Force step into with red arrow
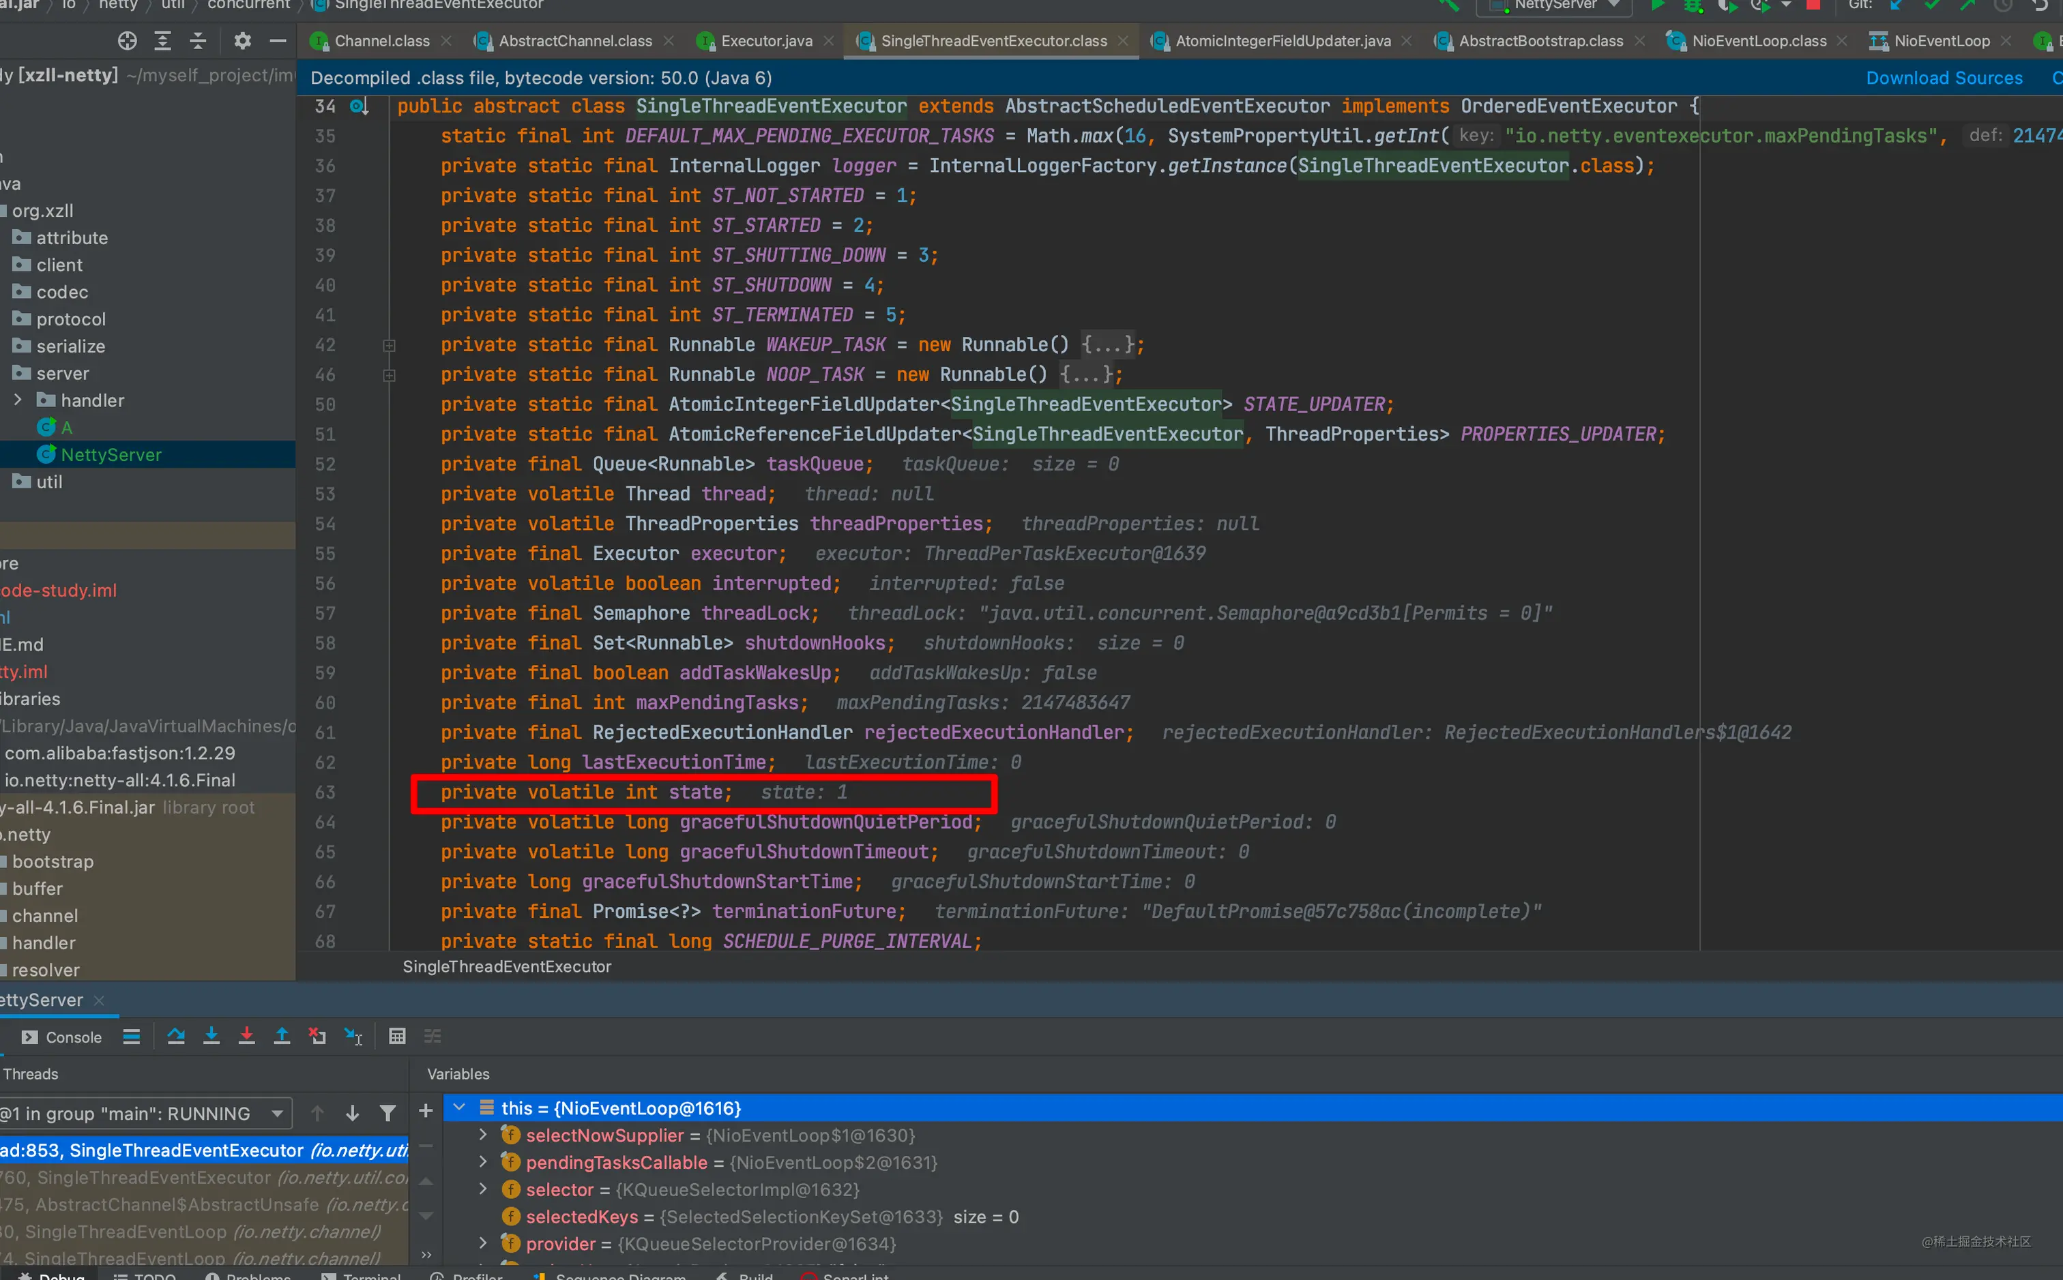2063x1280 pixels. coord(246,1036)
